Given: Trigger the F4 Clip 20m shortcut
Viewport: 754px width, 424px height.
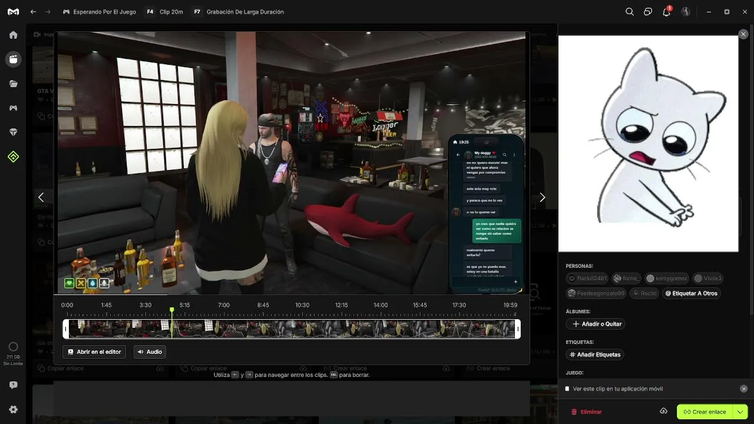Looking at the screenshot, I should 164,12.
